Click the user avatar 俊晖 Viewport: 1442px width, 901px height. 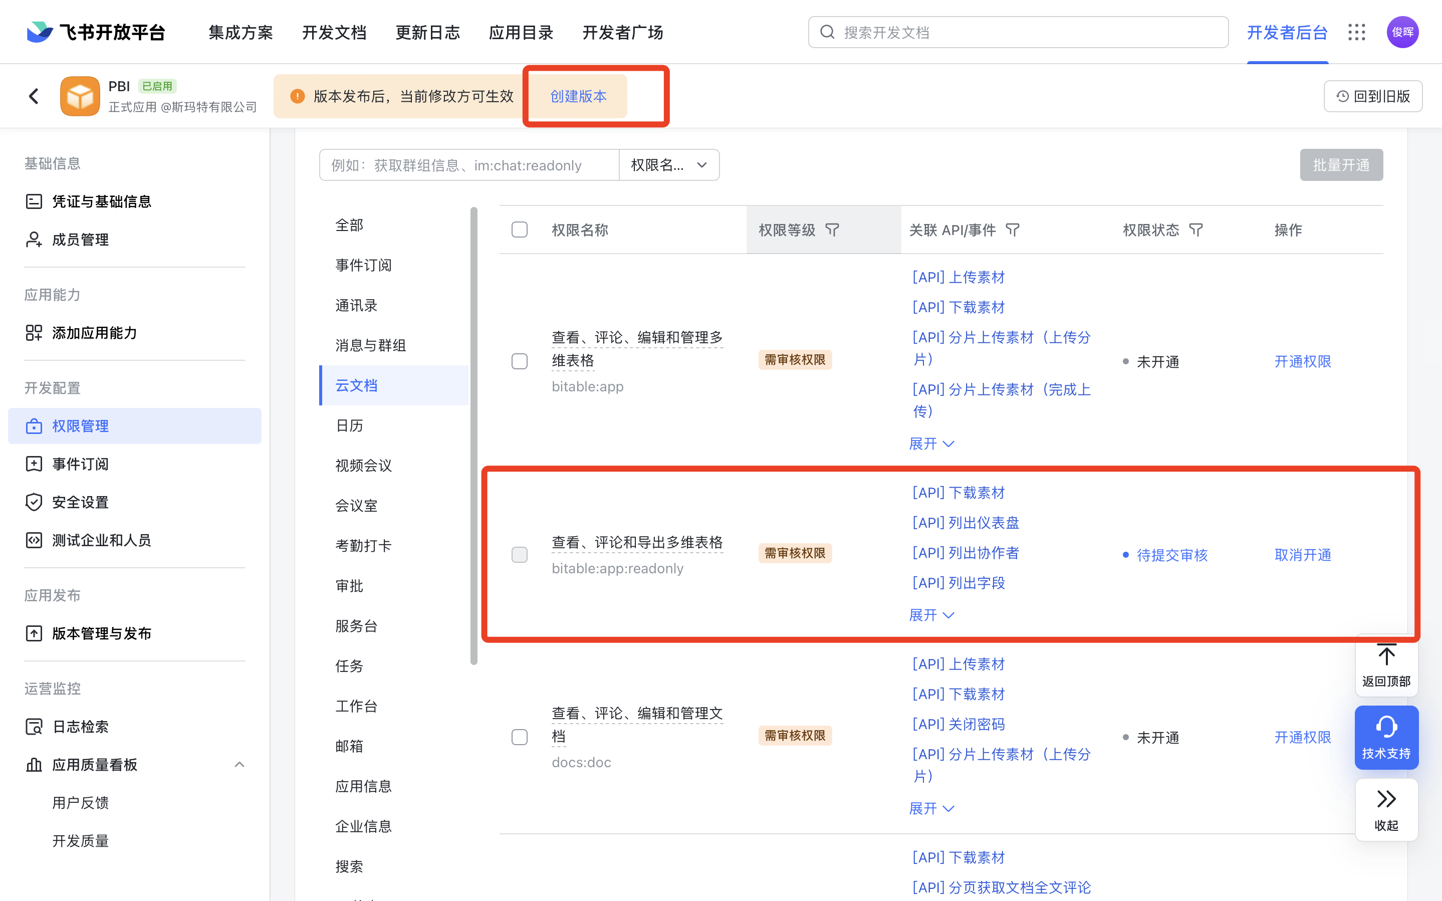1402,32
